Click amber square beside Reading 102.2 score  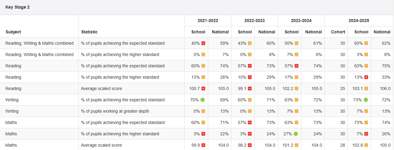[x=296, y=88]
